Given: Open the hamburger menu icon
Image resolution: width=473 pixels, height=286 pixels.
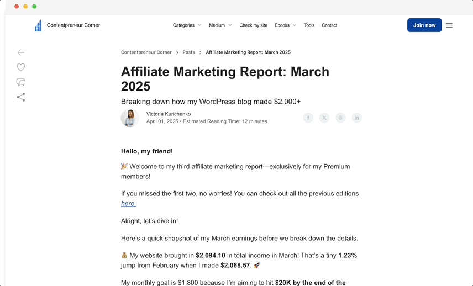Looking at the screenshot, I should tap(449, 25).
